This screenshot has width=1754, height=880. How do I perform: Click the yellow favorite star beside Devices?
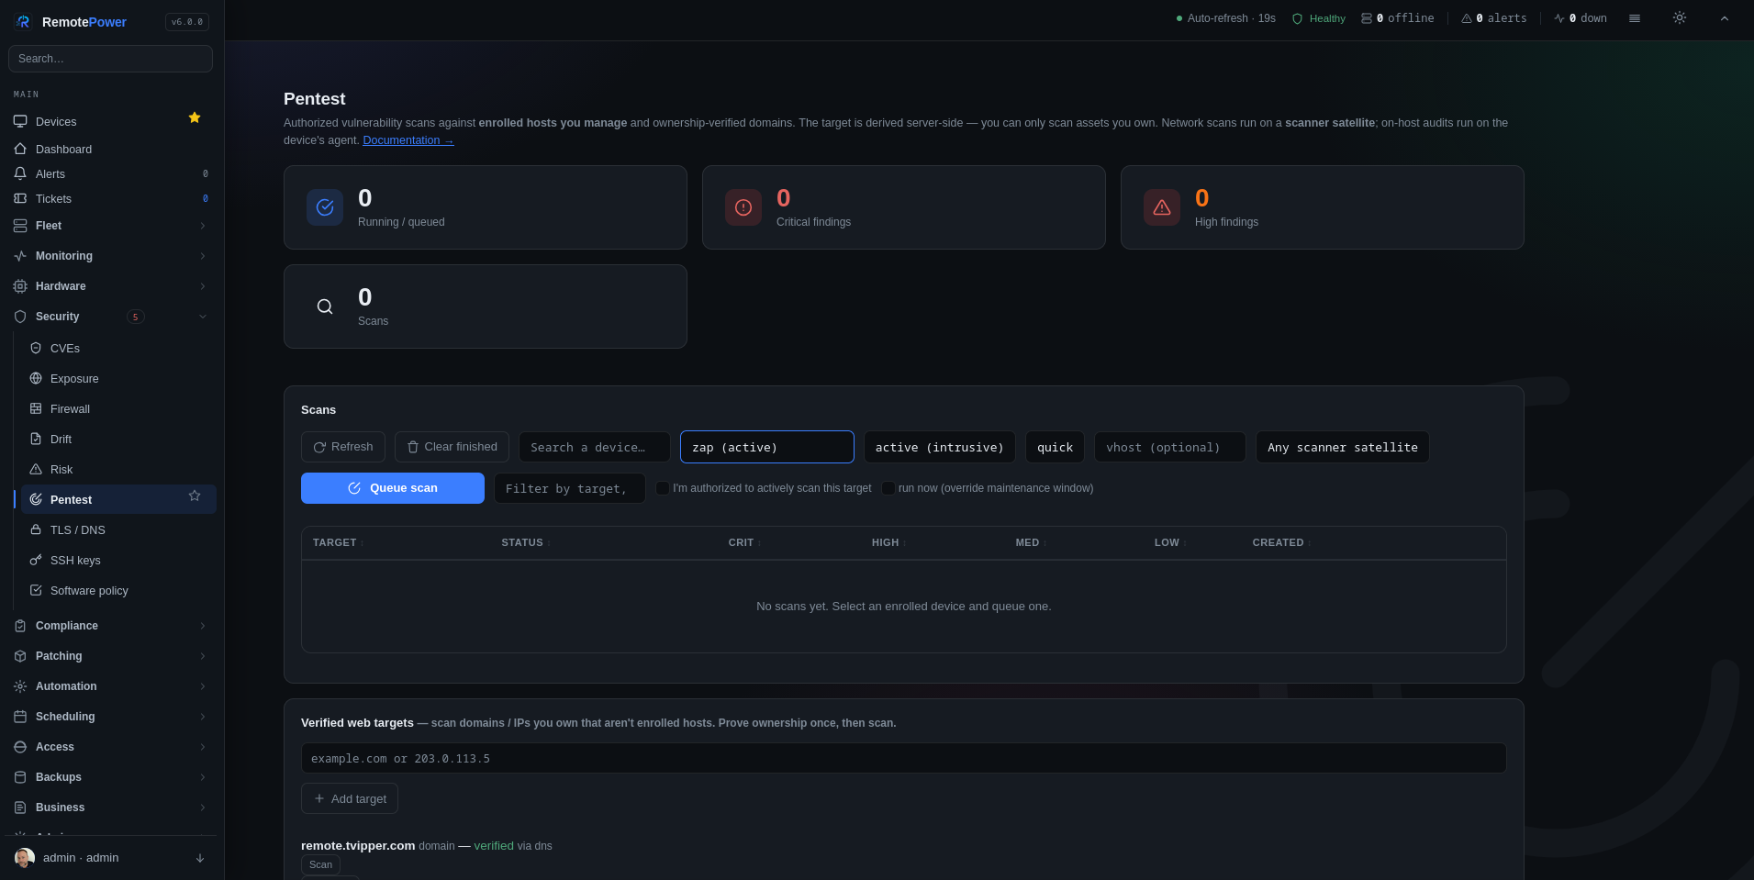click(195, 117)
